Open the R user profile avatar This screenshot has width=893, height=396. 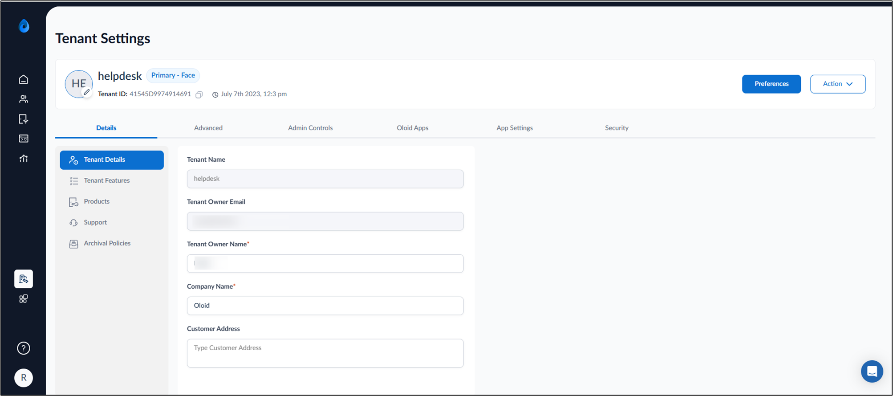coord(24,378)
